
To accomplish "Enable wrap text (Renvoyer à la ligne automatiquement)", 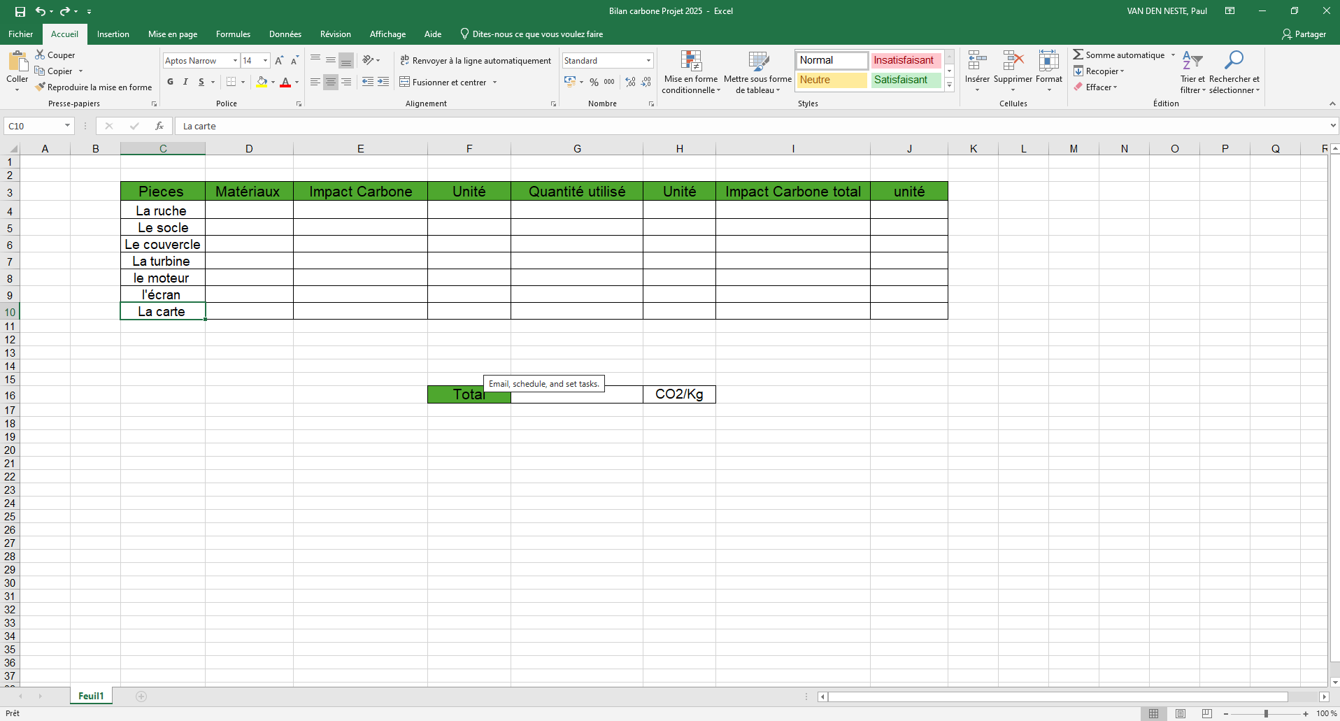I will pyautogui.click(x=476, y=61).
